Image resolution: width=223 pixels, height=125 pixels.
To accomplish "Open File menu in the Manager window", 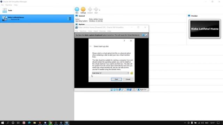I will [x=2, y=5].
